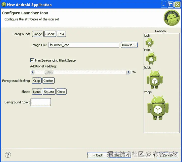Select the Image foreground option

pos(38,34)
